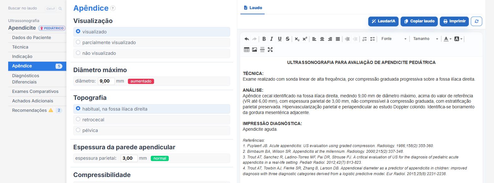Click the 'IMPRESSÃO DIAGNÓSTICA:' heading
Image resolution: width=494 pixels, height=183 pixels.
pyautogui.click(x=273, y=123)
